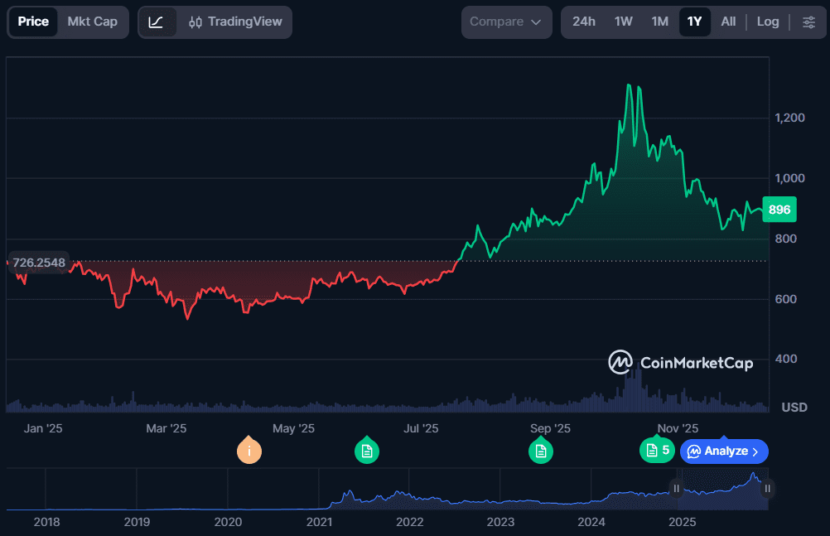Open the green document marker near May '25
The width and height of the screenshot is (830, 536).
pyautogui.click(x=367, y=451)
